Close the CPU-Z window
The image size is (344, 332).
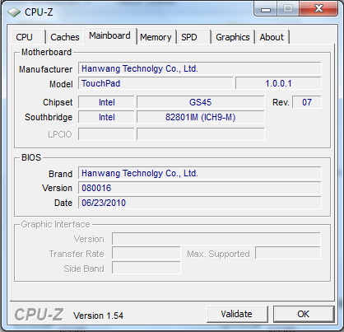tap(318, 8)
